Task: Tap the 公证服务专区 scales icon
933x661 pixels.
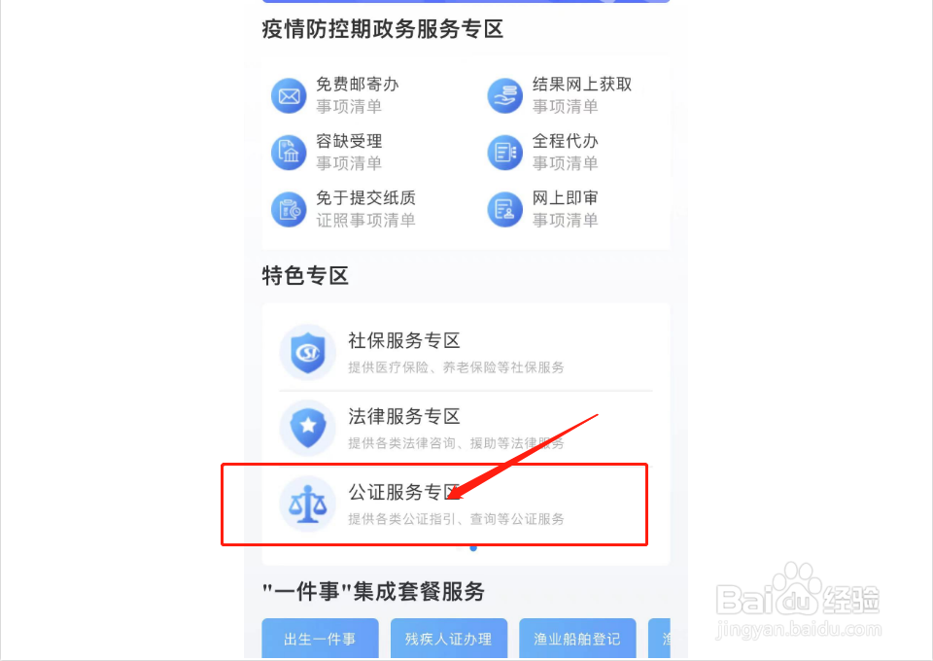Action: pos(308,504)
